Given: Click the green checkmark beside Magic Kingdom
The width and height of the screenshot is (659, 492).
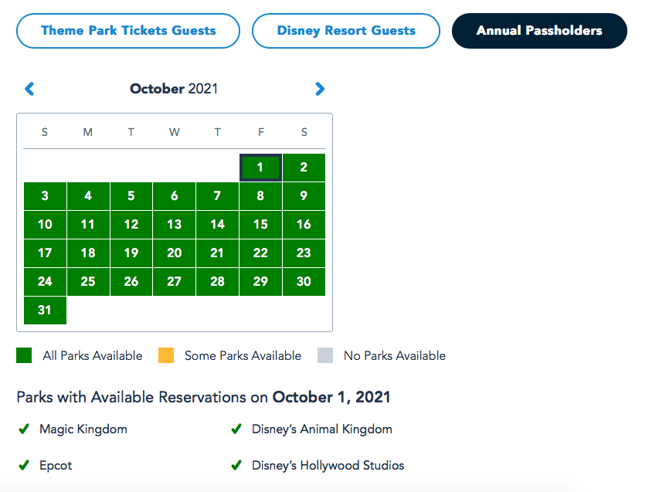Looking at the screenshot, I should point(24,429).
